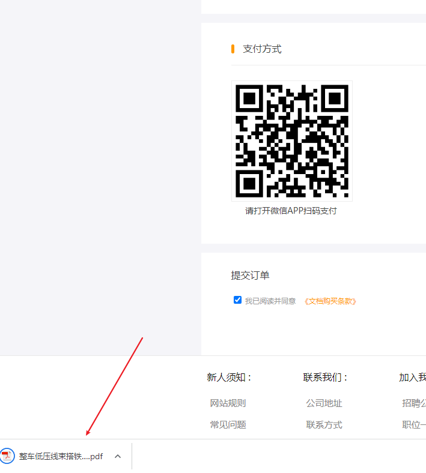This screenshot has width=426, height=473.
Task: Open the 联系方式 footer link
Action: pos(324,425)
